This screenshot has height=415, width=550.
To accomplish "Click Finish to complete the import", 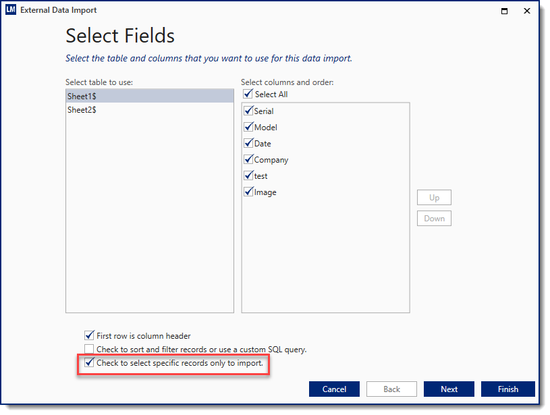I will click(507, 389).
